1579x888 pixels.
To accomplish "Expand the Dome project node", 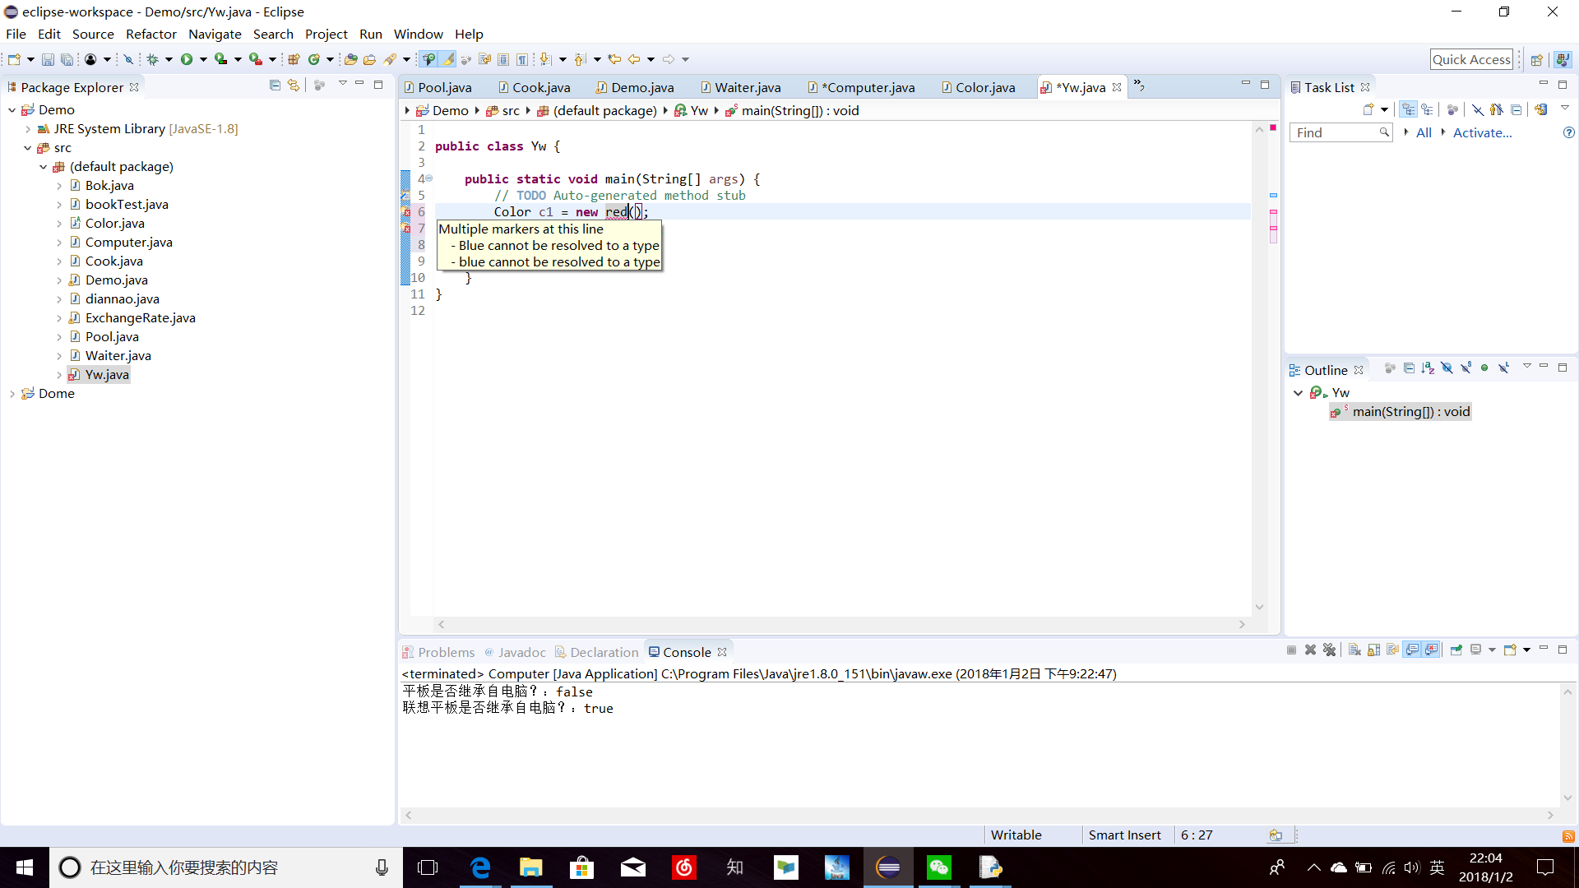I will pos(12,394).
